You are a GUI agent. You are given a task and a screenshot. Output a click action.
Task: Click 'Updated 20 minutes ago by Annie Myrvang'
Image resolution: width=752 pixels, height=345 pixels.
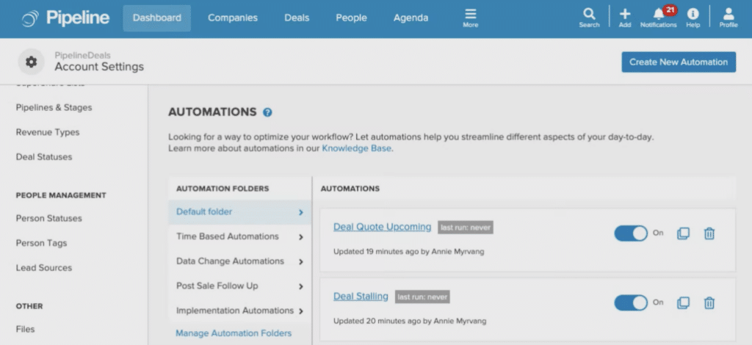pos(410,321)
